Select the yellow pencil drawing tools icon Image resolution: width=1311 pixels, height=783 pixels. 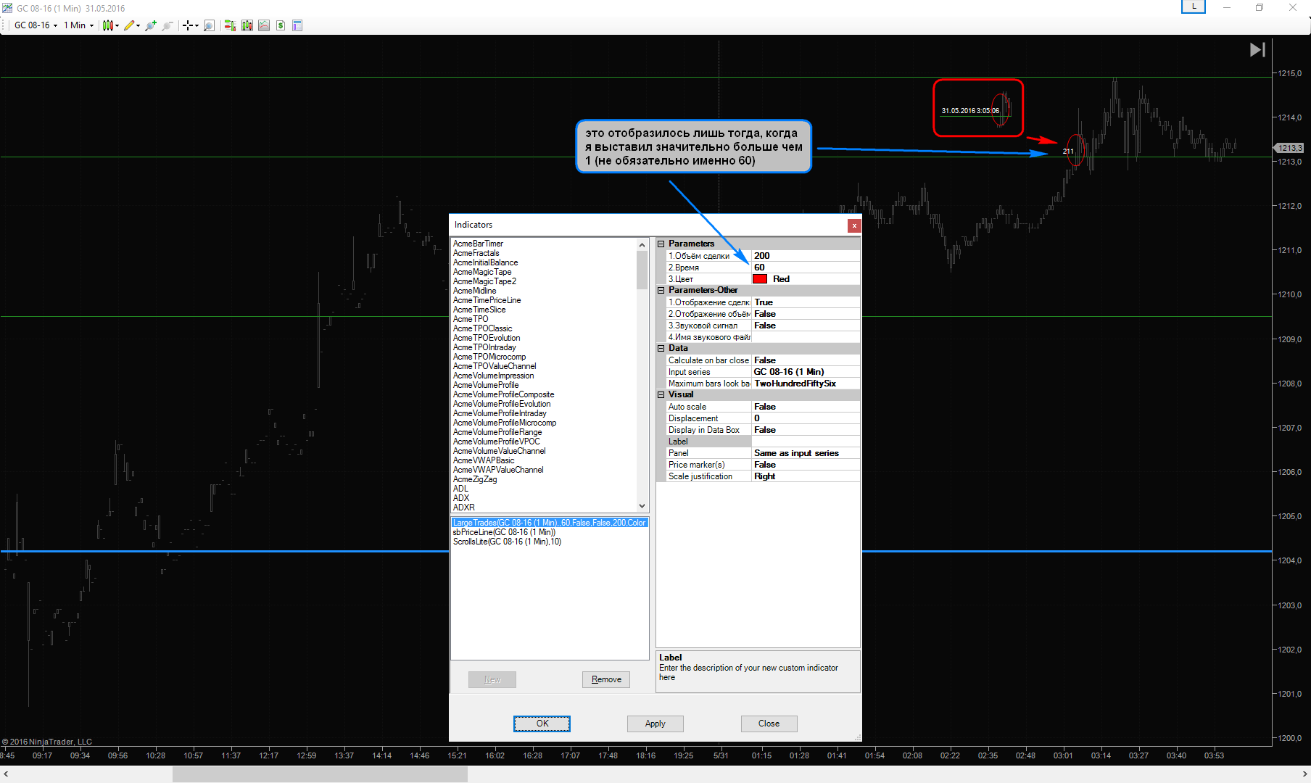click(129, 25)
